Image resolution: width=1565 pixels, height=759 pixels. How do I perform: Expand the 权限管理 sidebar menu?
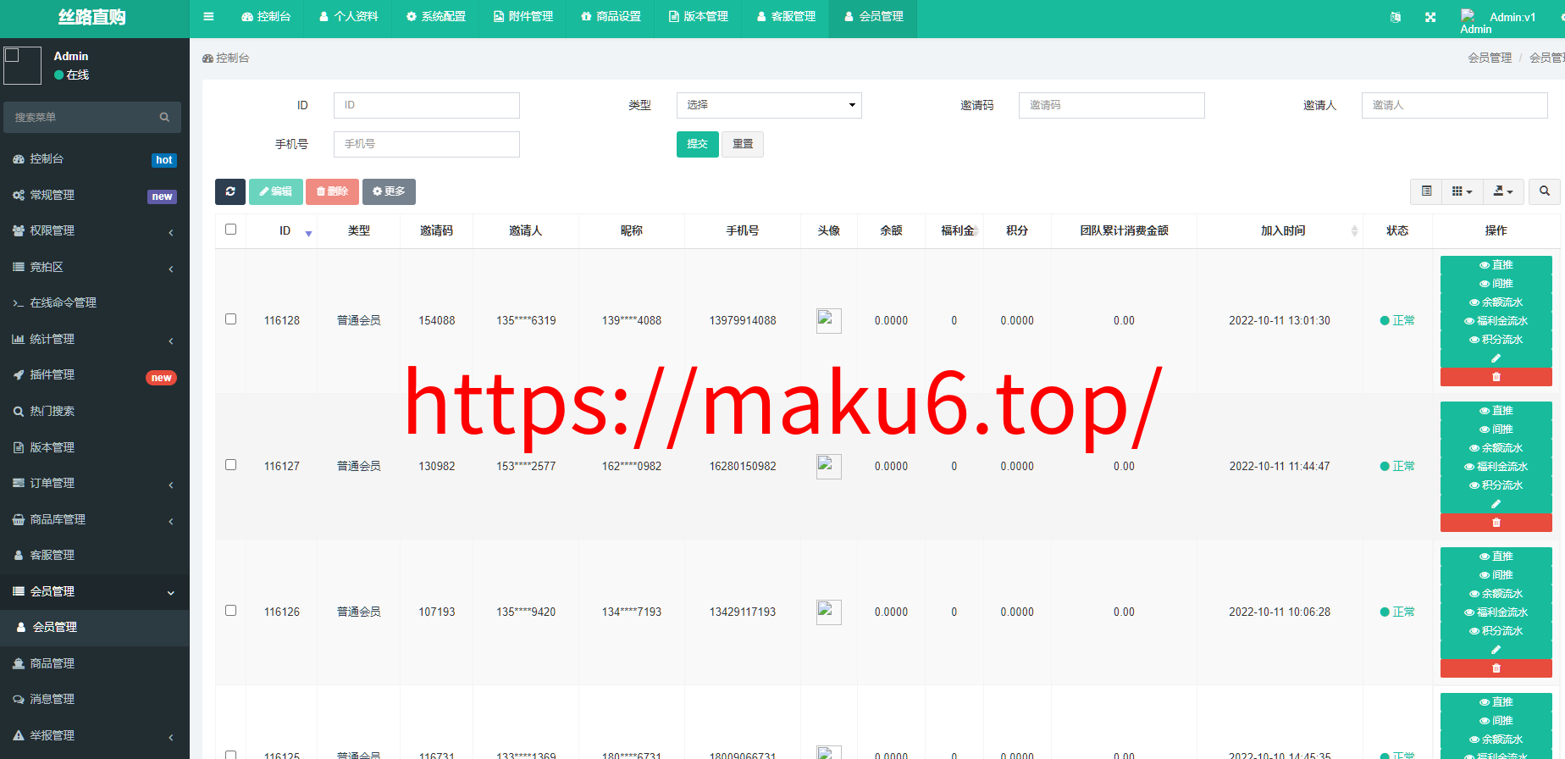pos(95,230)
